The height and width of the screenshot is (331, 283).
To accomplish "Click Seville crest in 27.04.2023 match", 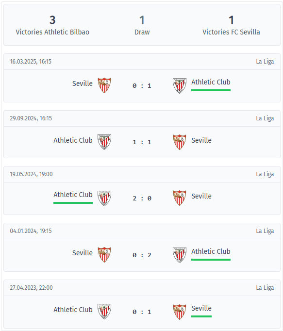I will [x=180, y=312].
